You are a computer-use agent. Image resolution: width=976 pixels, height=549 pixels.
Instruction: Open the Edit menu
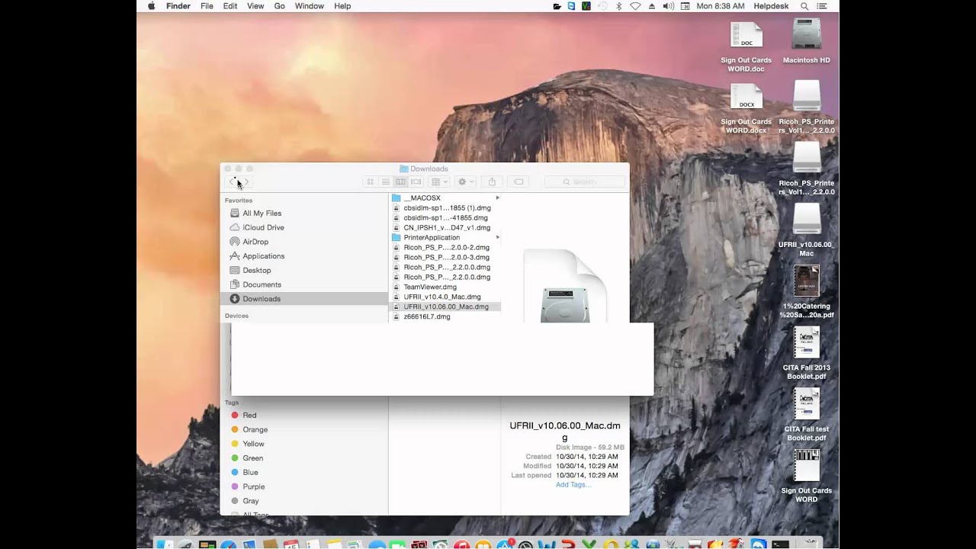(230, 6)
